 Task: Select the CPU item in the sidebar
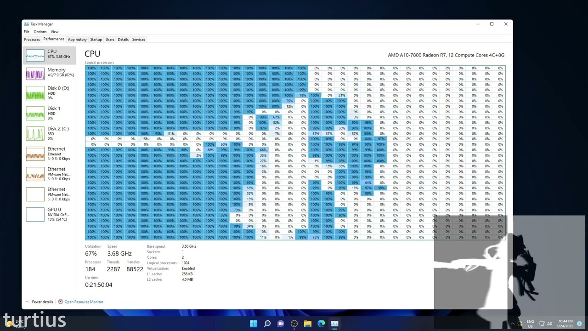point(49,54)
